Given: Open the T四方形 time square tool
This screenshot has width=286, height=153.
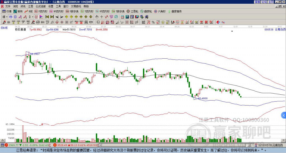Looking at the screenshot, I should [87, 11].
